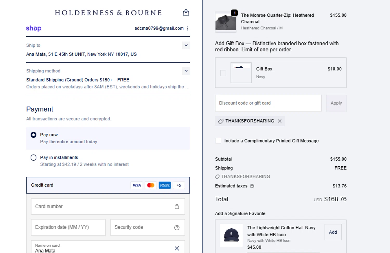This screenshot has width=390, height=253.
Task: Focus the Expiration date field
Action: tap(68, 228)
